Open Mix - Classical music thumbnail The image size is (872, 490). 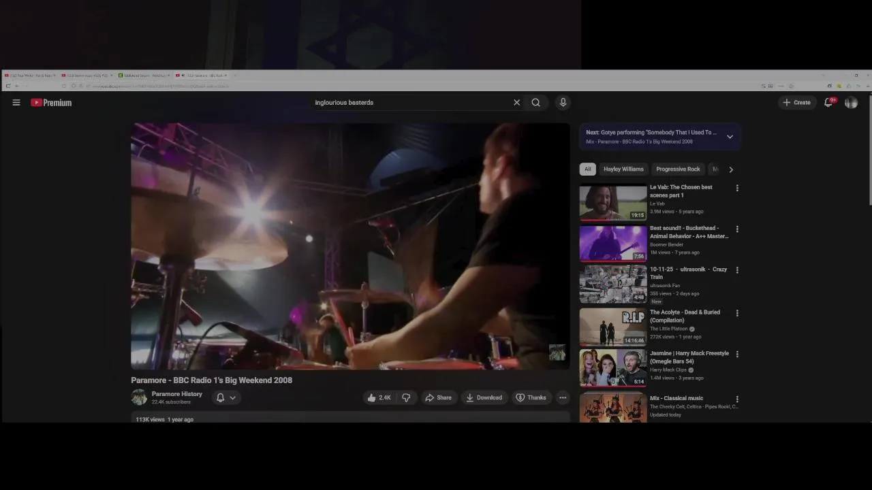[613, 407]
